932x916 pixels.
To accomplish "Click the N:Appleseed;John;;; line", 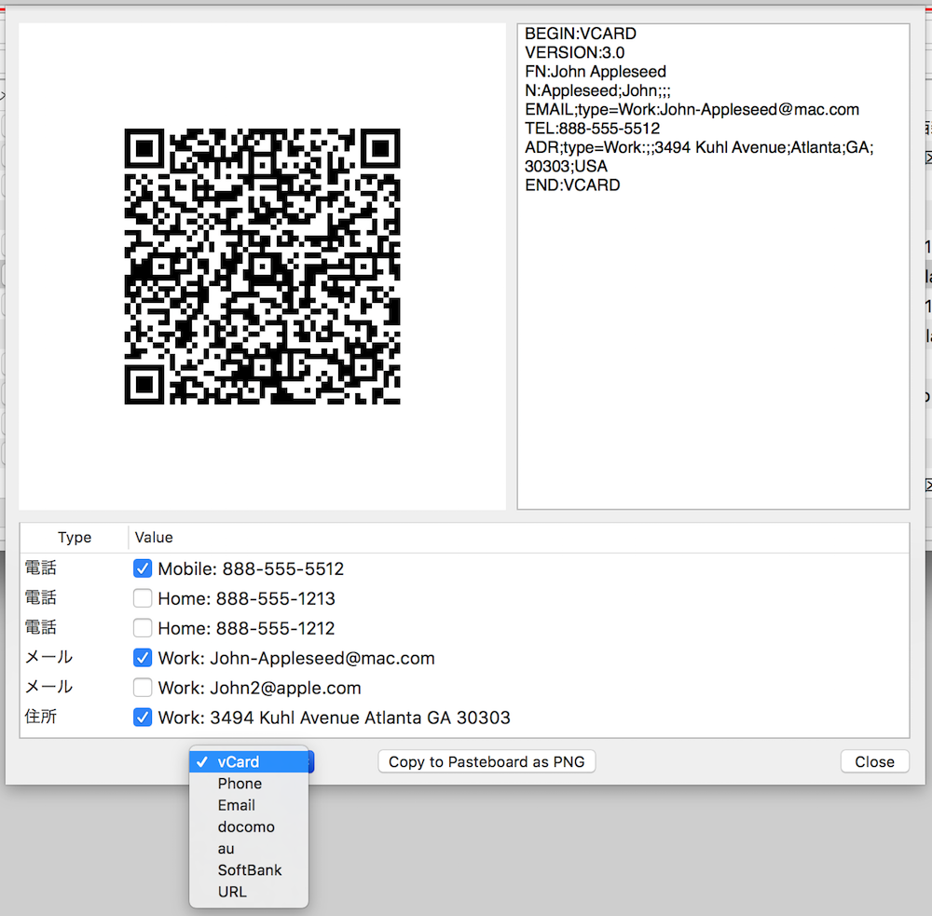I will [597, 91].
